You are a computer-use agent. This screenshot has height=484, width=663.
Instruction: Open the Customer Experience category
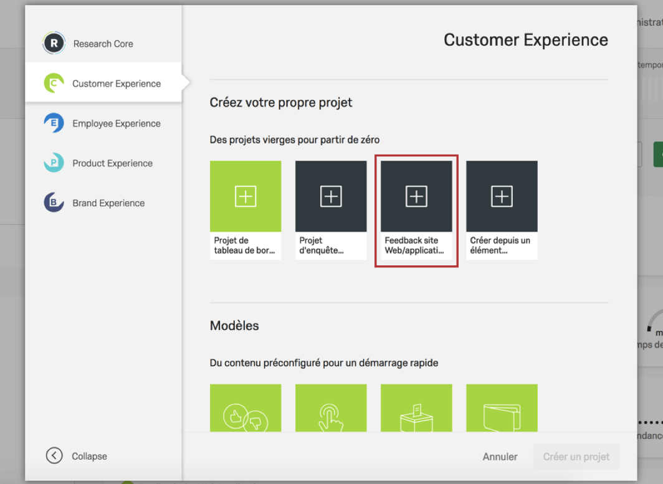coord(103,83)
